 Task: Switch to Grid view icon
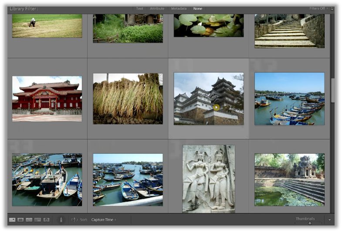tap(12, 220)
